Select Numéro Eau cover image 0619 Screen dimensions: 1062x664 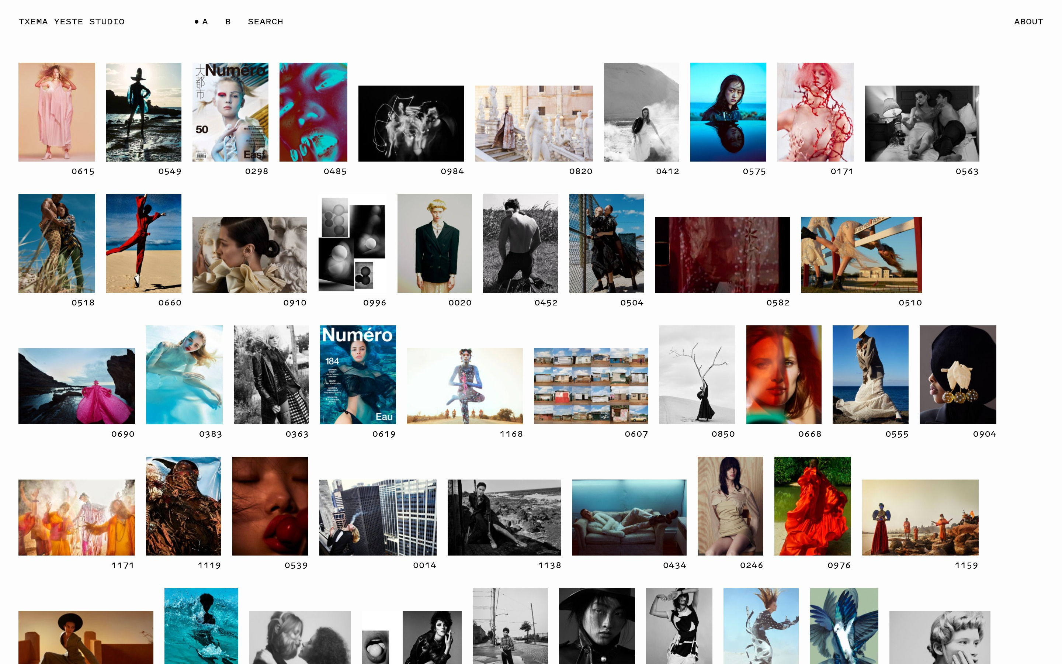[x=358, y=374]
